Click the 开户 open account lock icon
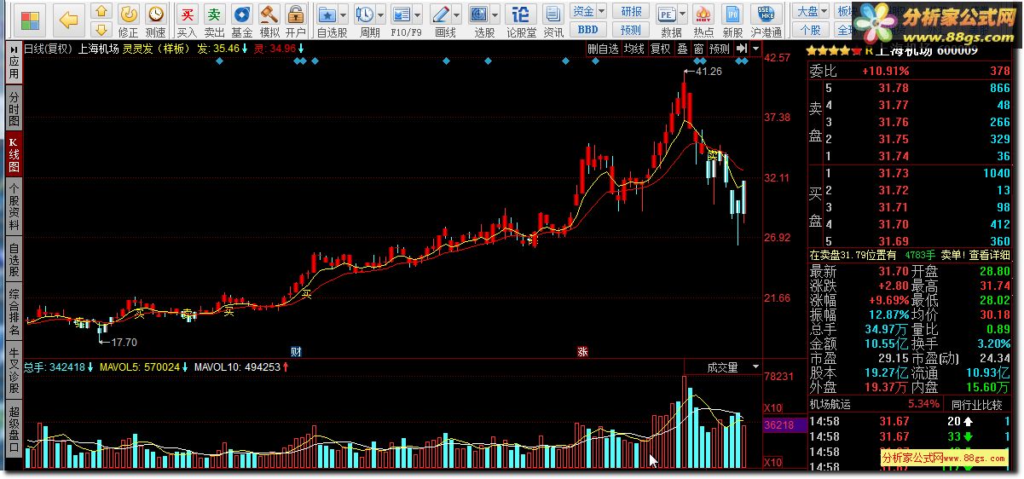 click(x=296, y=14)
